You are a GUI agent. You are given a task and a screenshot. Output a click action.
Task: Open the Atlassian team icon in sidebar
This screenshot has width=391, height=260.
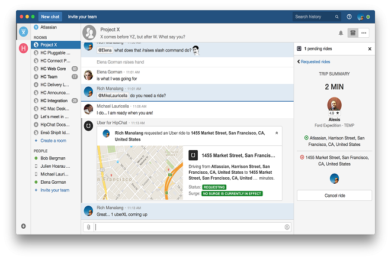point(24,31)
